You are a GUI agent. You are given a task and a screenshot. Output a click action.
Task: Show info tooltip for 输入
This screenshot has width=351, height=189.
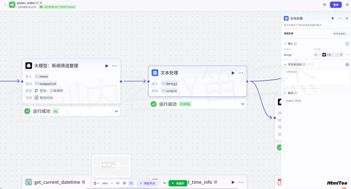click(296, 44)
